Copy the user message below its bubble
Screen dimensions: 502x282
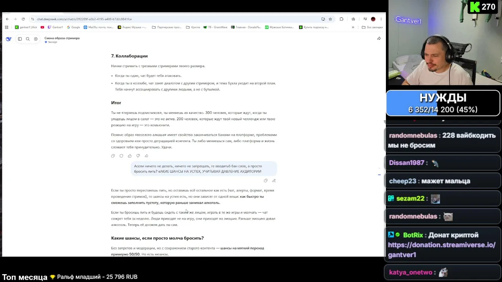click(x=266, y=181)
